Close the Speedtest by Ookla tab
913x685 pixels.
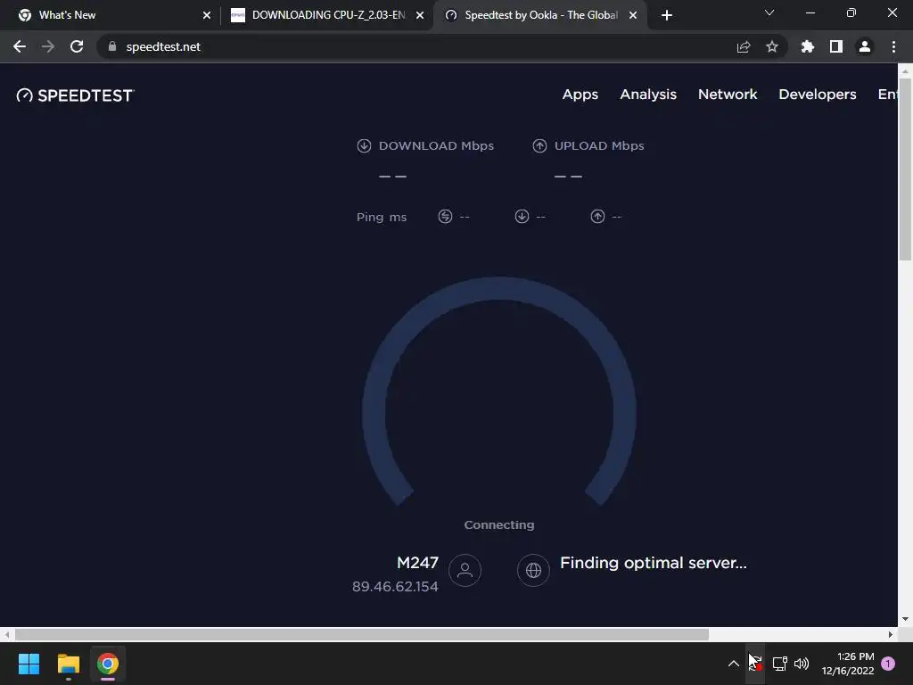tap(633, 15)
